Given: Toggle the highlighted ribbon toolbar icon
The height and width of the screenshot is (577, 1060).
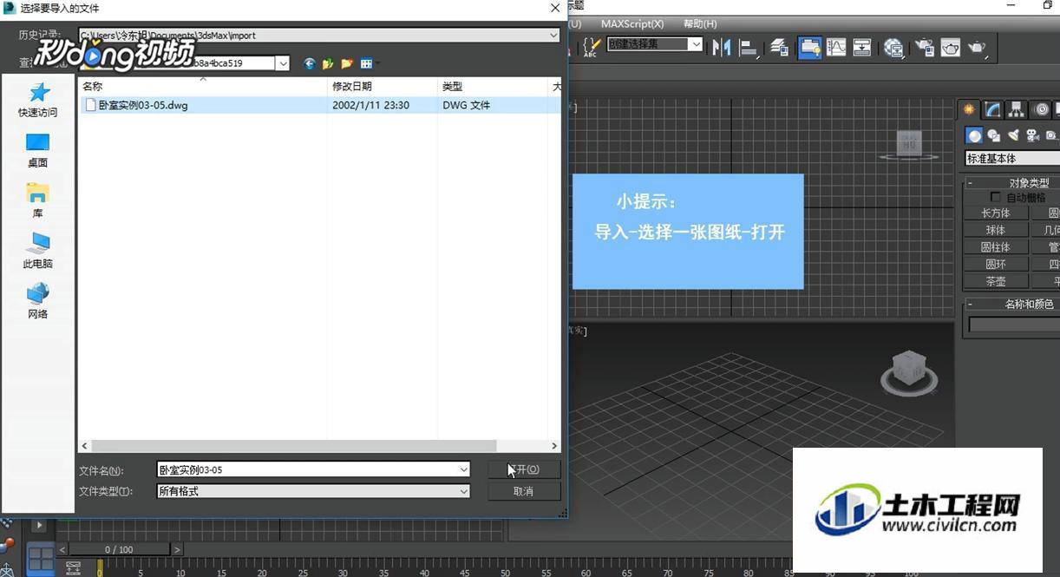Looking at the screenshot, I should (x=810, y=47).
